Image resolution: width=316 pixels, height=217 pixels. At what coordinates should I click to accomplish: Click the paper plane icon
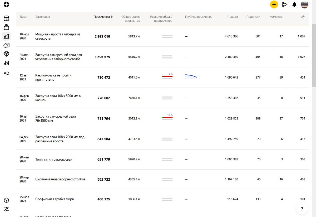(284, 4)
